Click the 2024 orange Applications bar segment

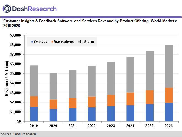click(x=130, y=99)
